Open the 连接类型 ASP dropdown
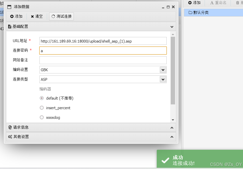Viewport: 243px width, 169px height. tap(163, 79)
